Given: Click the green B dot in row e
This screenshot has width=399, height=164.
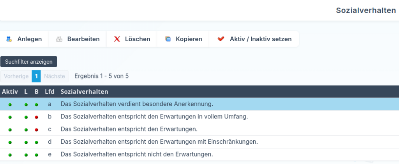Looking at the screenshot, I should pyautogui.click(x=36, y=155).
